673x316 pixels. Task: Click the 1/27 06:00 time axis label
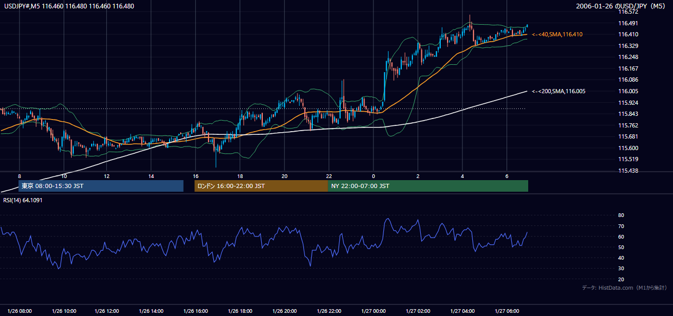(x=507, y=311)
